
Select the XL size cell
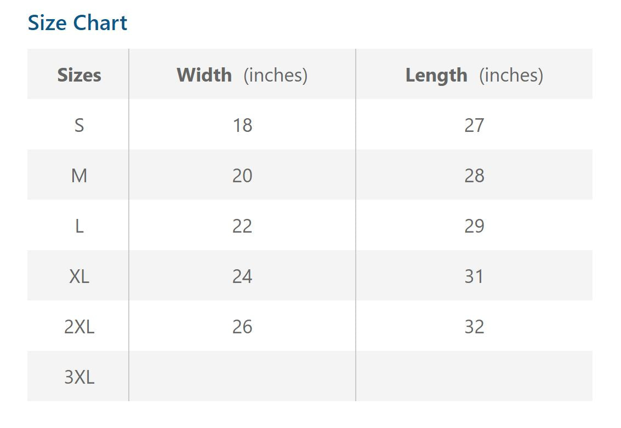click(79, 276)
